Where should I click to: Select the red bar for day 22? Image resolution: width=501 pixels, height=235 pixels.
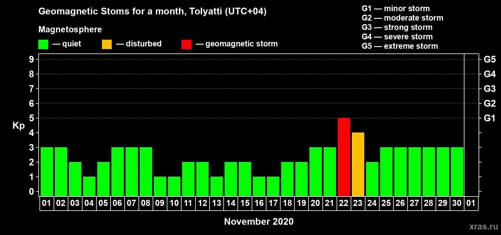point(344,157)
